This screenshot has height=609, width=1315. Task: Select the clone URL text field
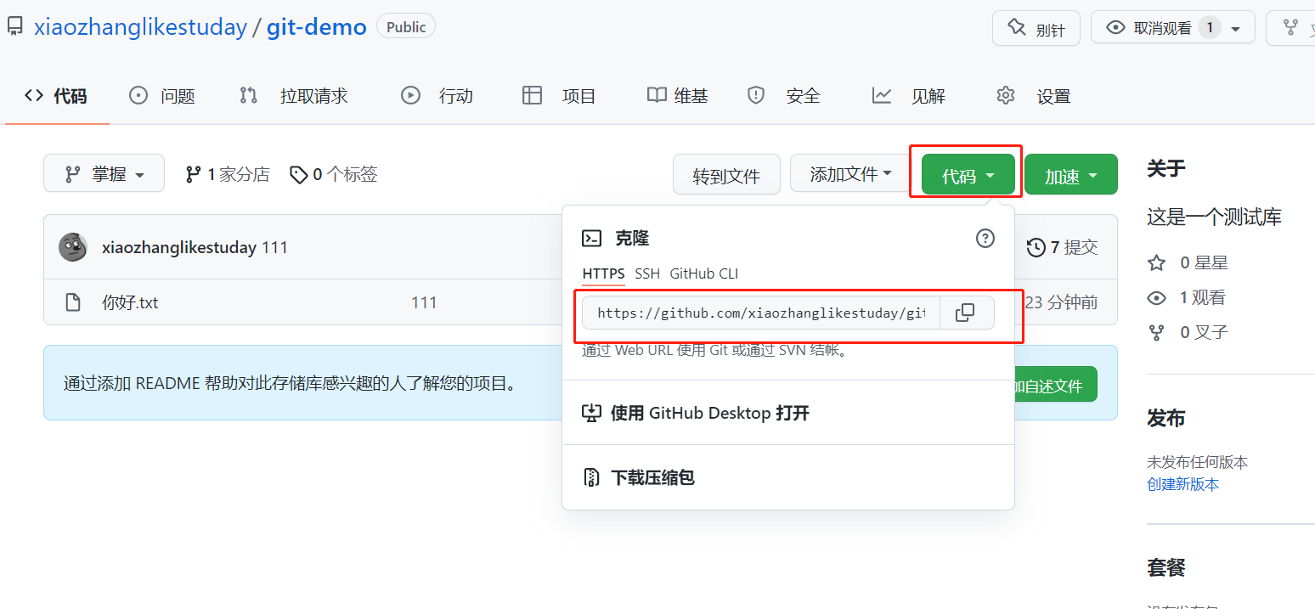[x=761, y=313]
